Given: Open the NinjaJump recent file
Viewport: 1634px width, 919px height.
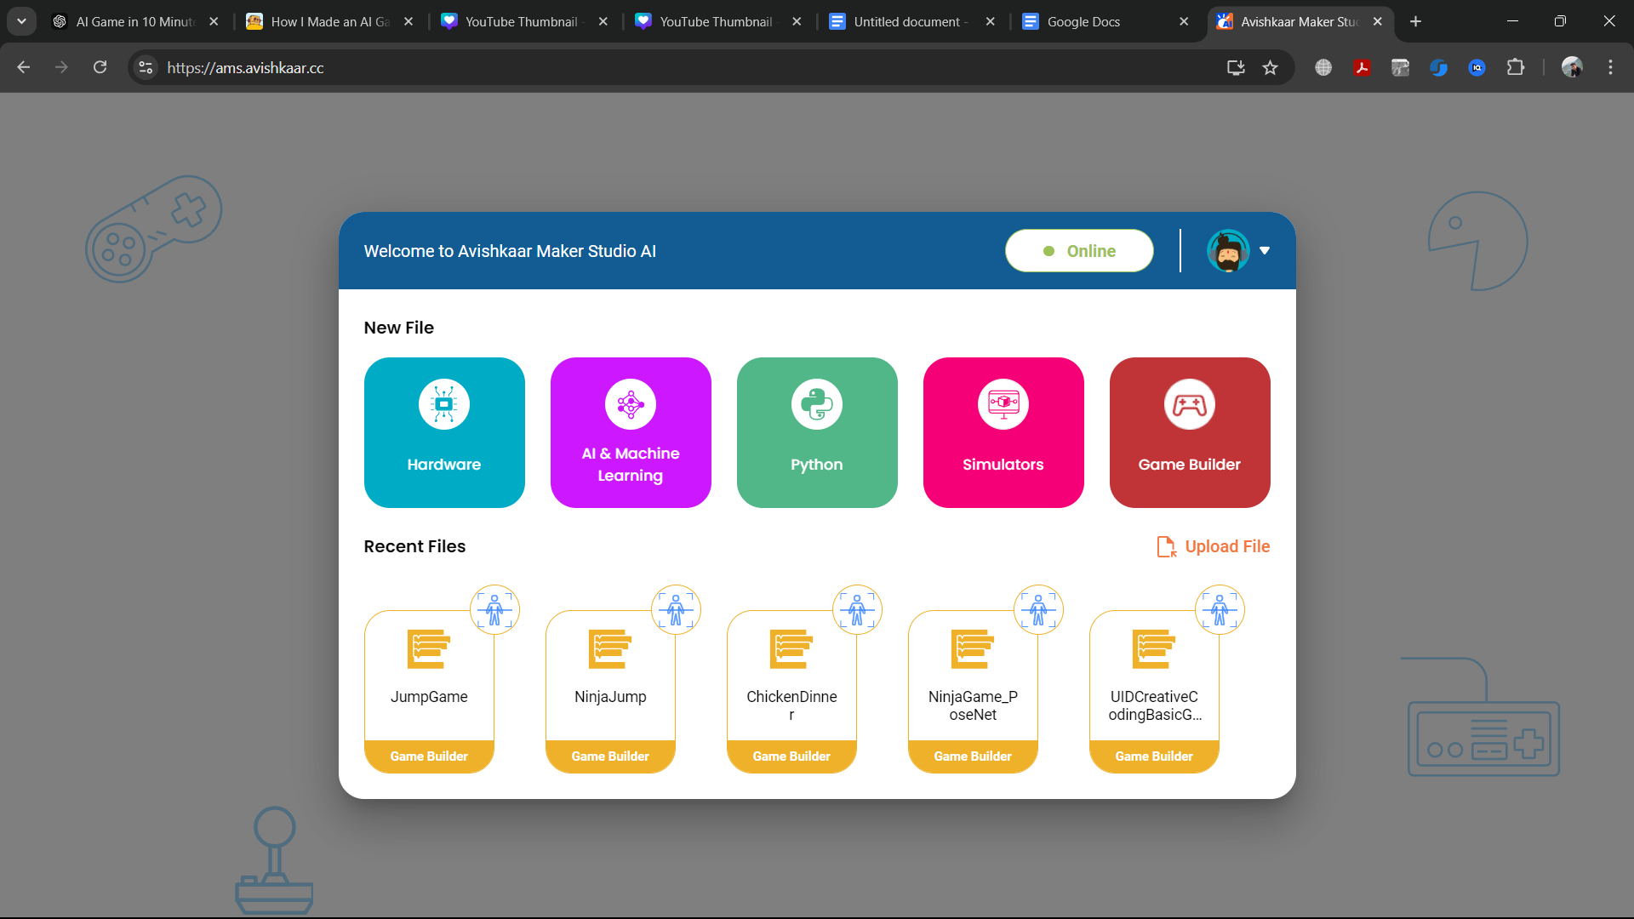Looking at the screenshot, I should tap(610, 692).
